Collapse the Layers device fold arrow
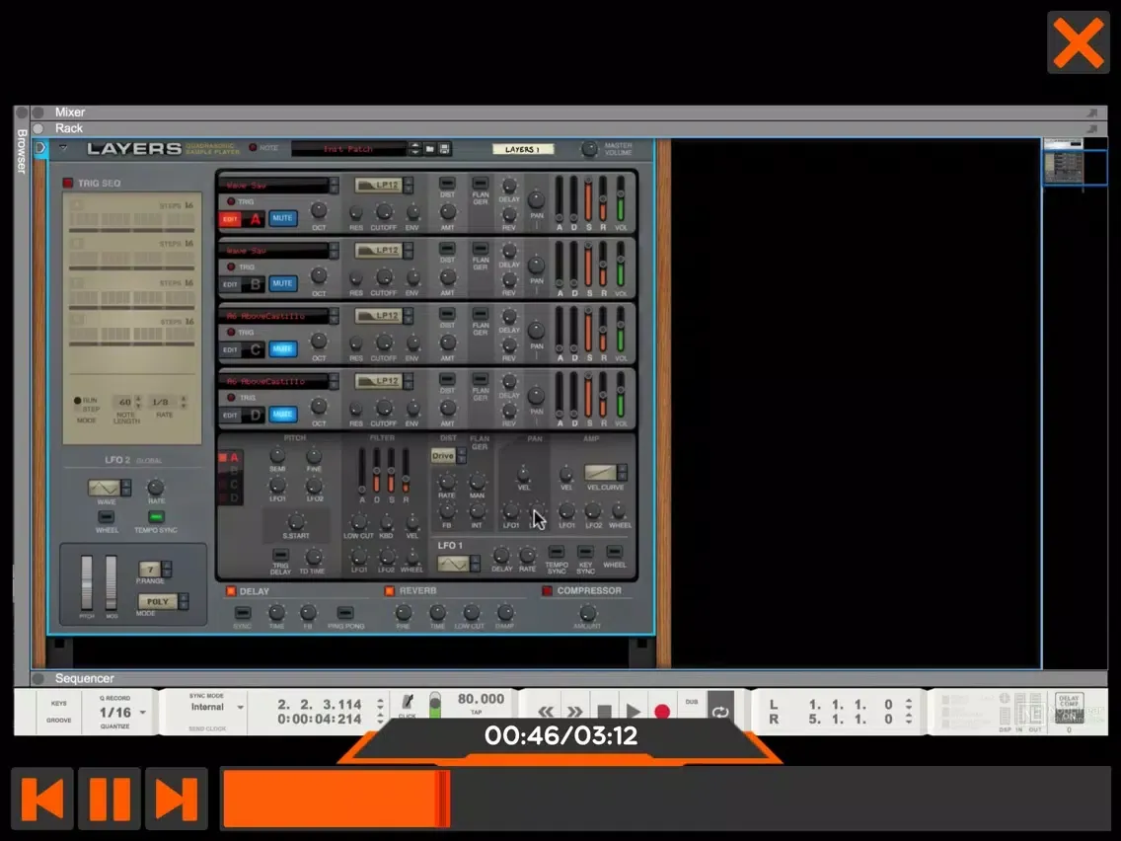Image resolution: width=1121 pixels, height=841 pixels. [x=63, y=149]
